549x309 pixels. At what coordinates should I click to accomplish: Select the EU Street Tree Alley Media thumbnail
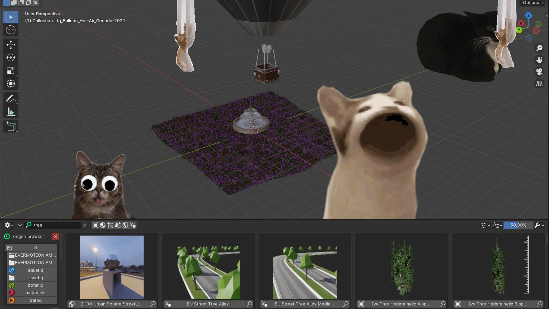305,268
